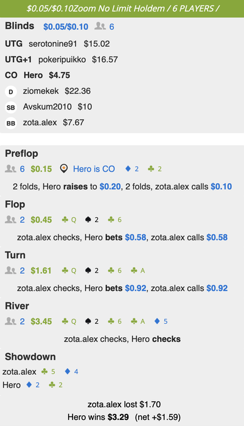Click the BB big blind badge
The width and height of the screenshot is (244, 426).
tap(11, 124)
